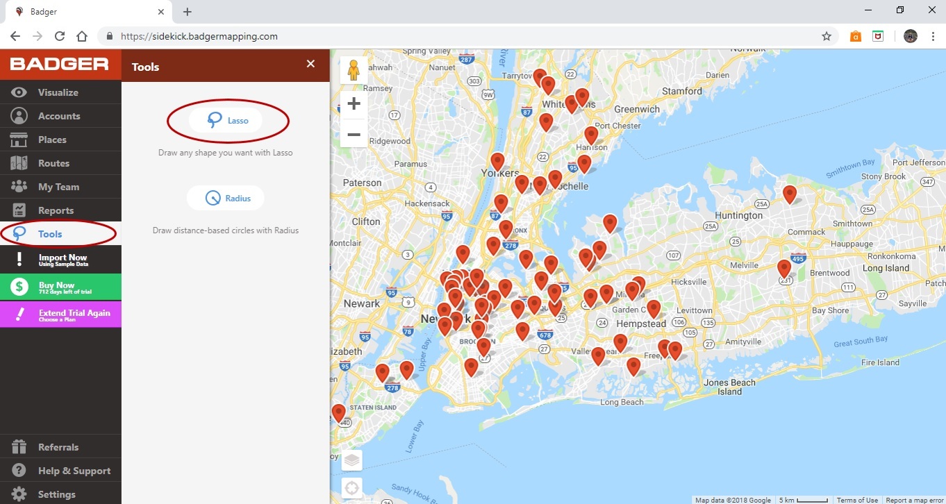Close the Badger browser tab
This screenshot has height=504, width=946.
(x=161, y=12)
